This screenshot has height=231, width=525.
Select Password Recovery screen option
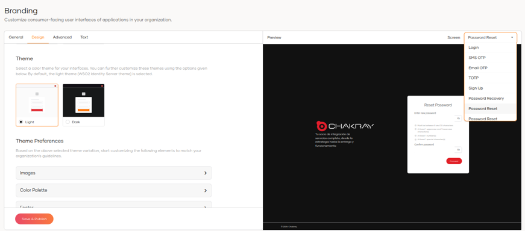point(490,98)
